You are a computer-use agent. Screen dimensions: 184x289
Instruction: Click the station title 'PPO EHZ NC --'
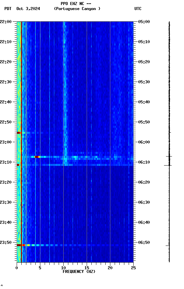[76, 3]
